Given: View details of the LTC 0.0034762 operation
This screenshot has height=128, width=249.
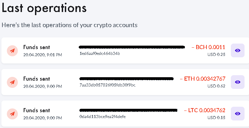Looking at the screenshot, I should pyautogui.click(x=237, y=114).
